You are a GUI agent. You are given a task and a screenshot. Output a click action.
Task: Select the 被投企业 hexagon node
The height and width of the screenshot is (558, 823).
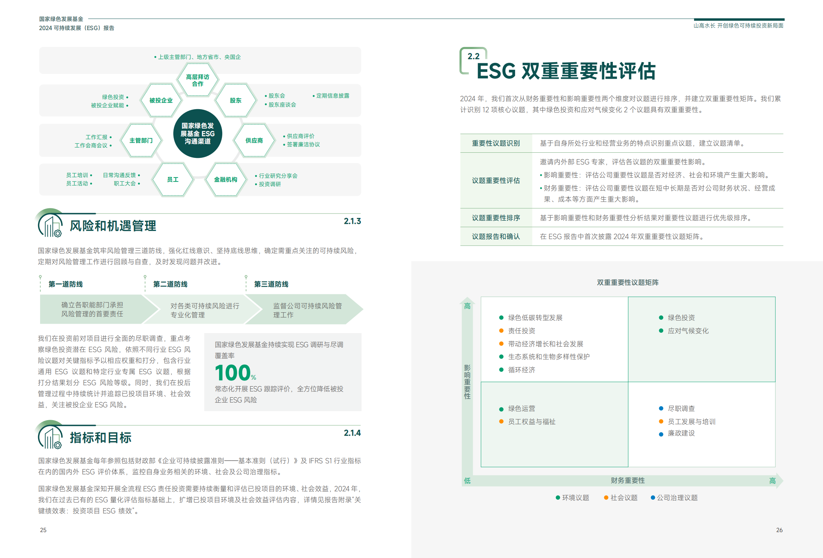point(161,100)
